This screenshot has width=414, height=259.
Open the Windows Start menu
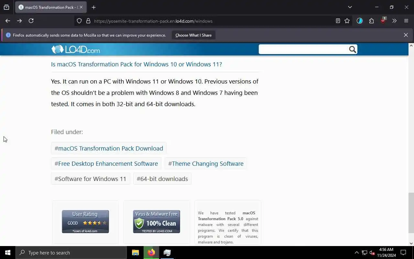coord(8,253)
